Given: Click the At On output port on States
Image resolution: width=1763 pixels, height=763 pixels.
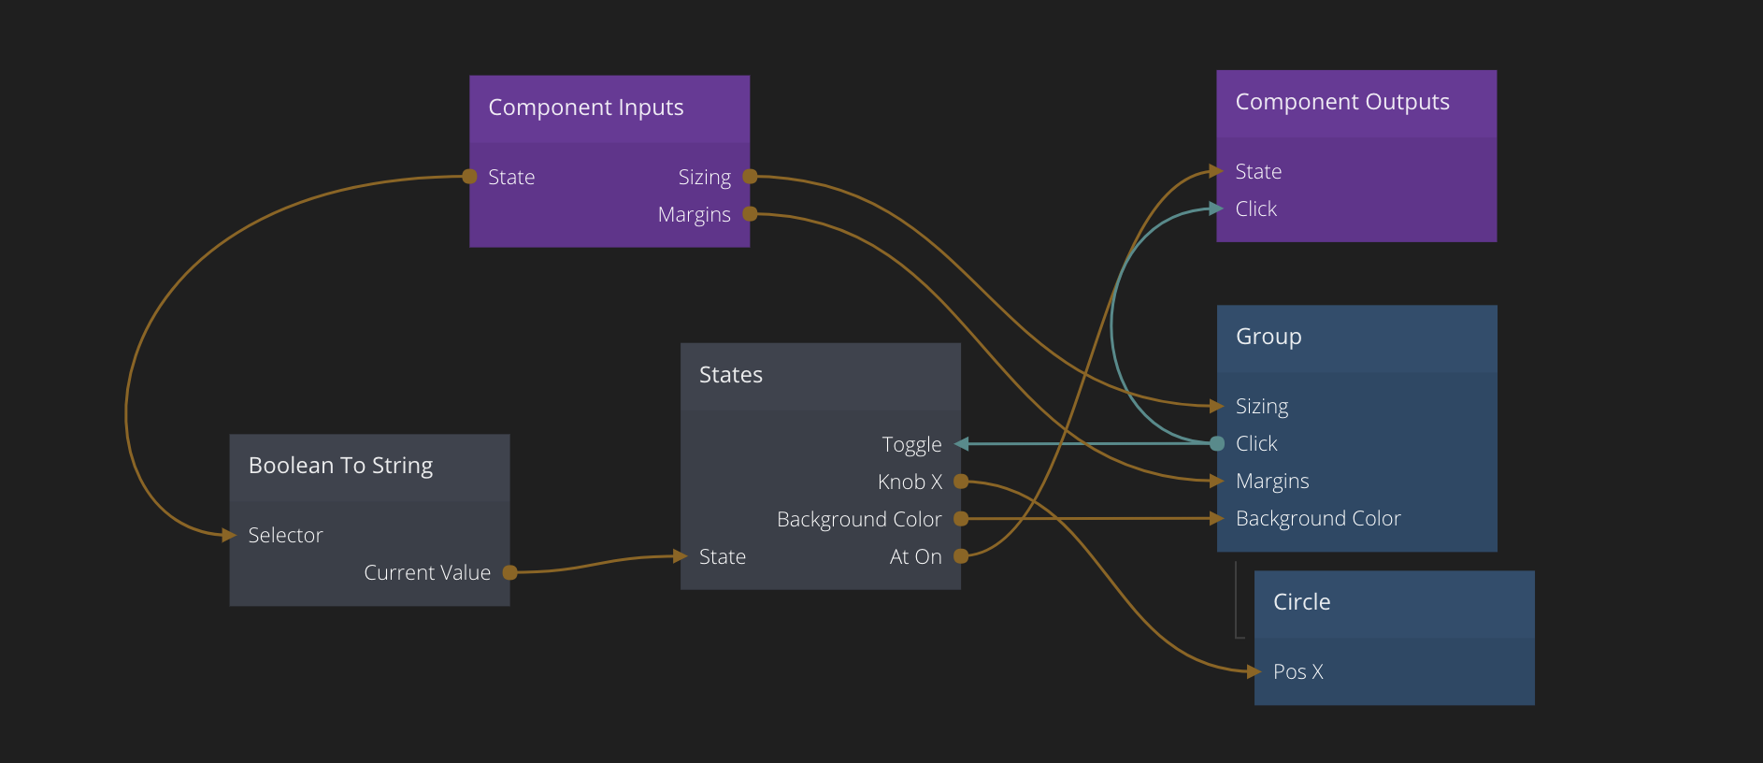Looking at the screenshot, I should (961, 556).
